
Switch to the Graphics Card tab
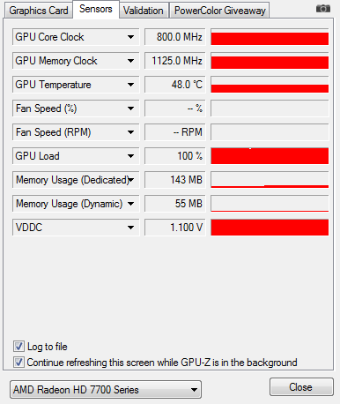coord(39,11)
